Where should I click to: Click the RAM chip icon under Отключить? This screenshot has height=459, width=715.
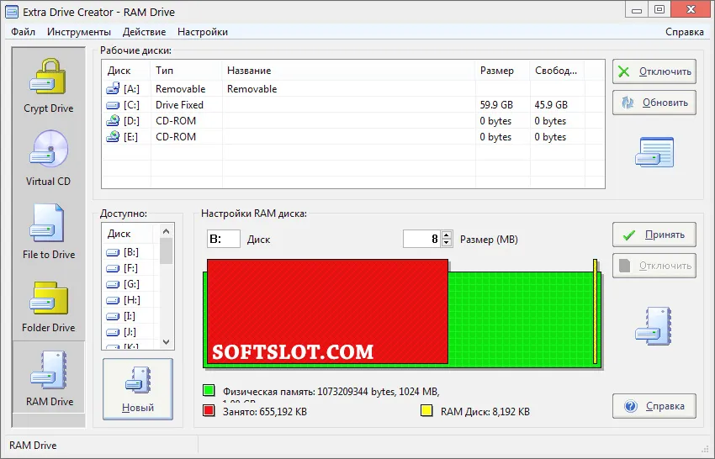coord(654,326)
